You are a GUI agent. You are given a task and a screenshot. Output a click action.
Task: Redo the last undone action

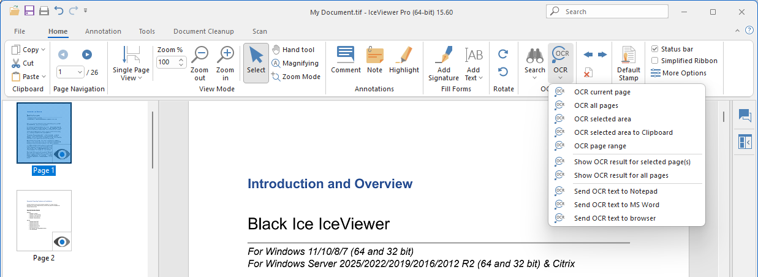(x=74, y=10)
